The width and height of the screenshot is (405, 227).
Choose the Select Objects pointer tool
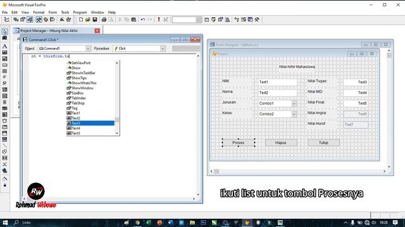(x=4, y=32)
